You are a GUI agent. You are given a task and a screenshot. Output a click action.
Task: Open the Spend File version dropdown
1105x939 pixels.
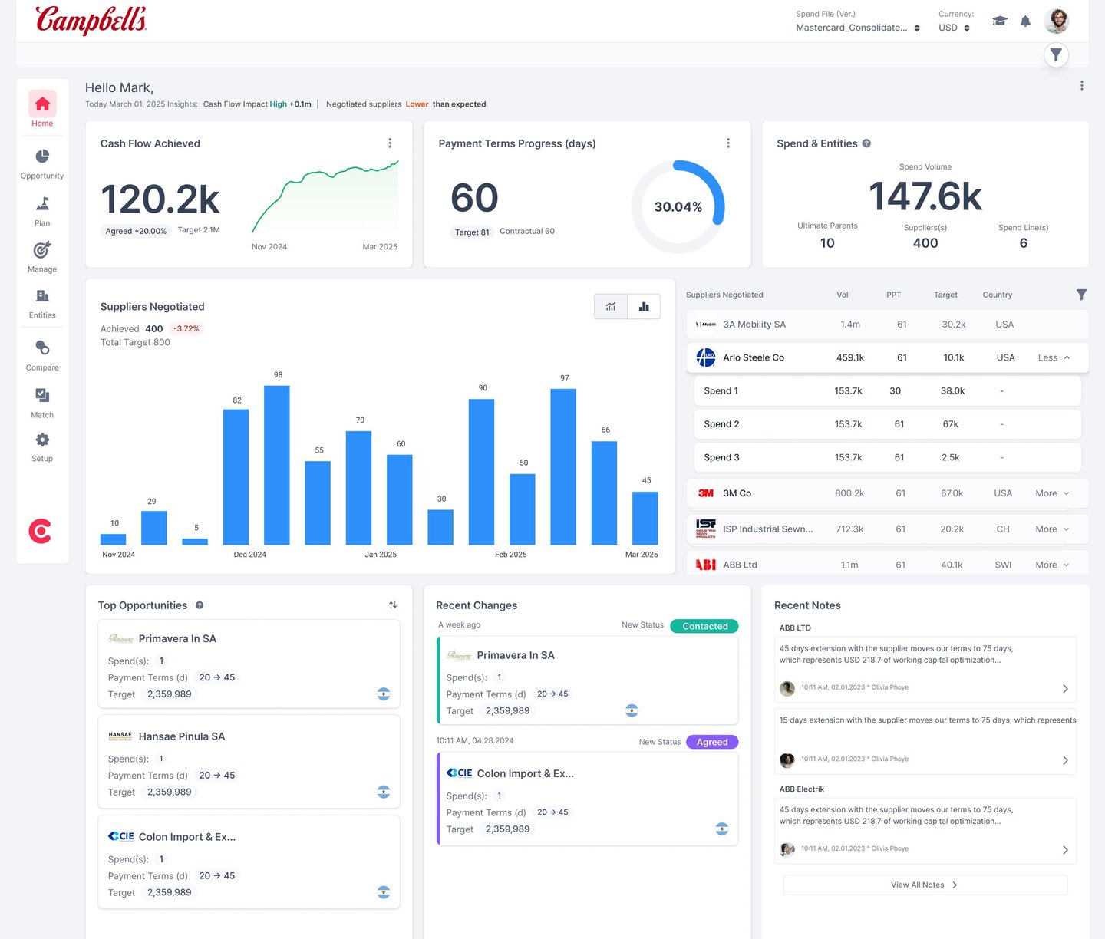857,28
